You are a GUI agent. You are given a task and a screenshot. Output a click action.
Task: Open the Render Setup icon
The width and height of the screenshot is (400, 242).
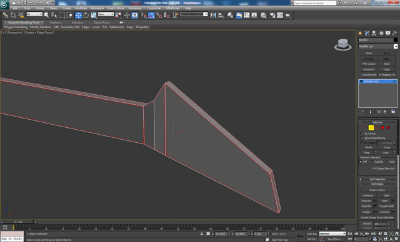[272, 15]
